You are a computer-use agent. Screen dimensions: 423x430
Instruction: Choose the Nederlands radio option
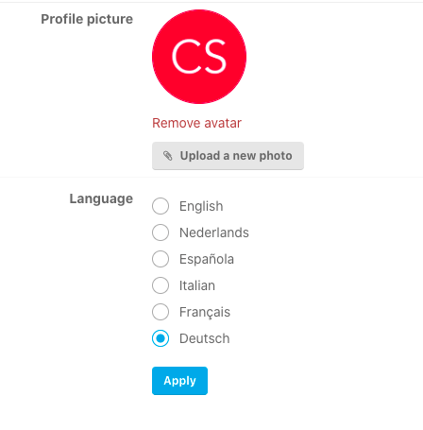pos(161,232)
